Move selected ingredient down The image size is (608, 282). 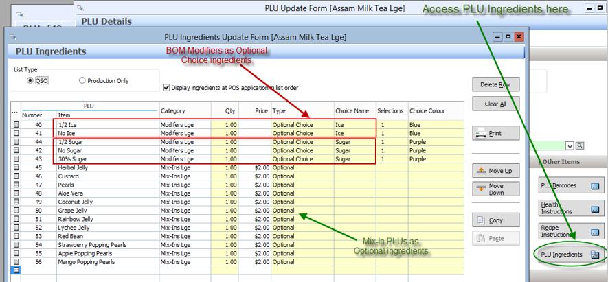click(x=495, y=189)
